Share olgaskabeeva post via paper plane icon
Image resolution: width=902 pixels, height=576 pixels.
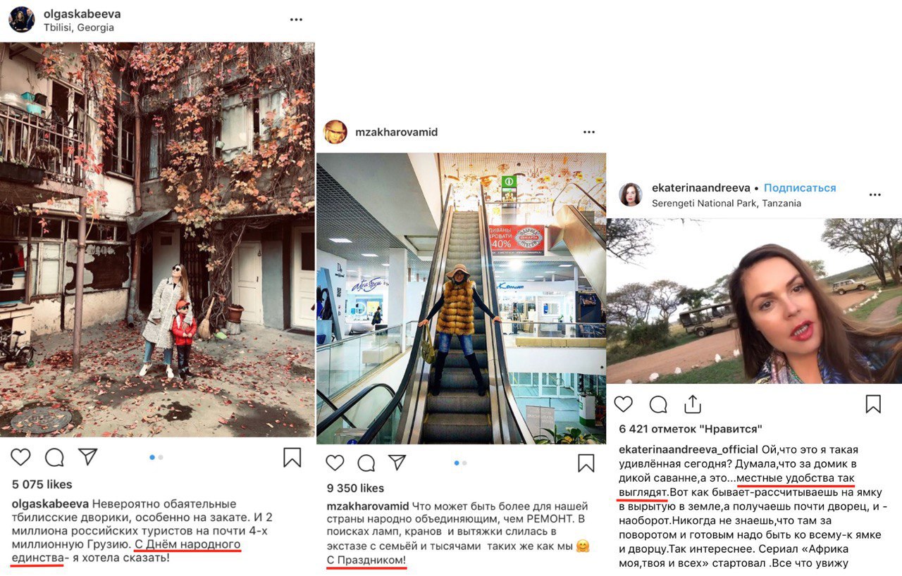(x=87, y=457)
